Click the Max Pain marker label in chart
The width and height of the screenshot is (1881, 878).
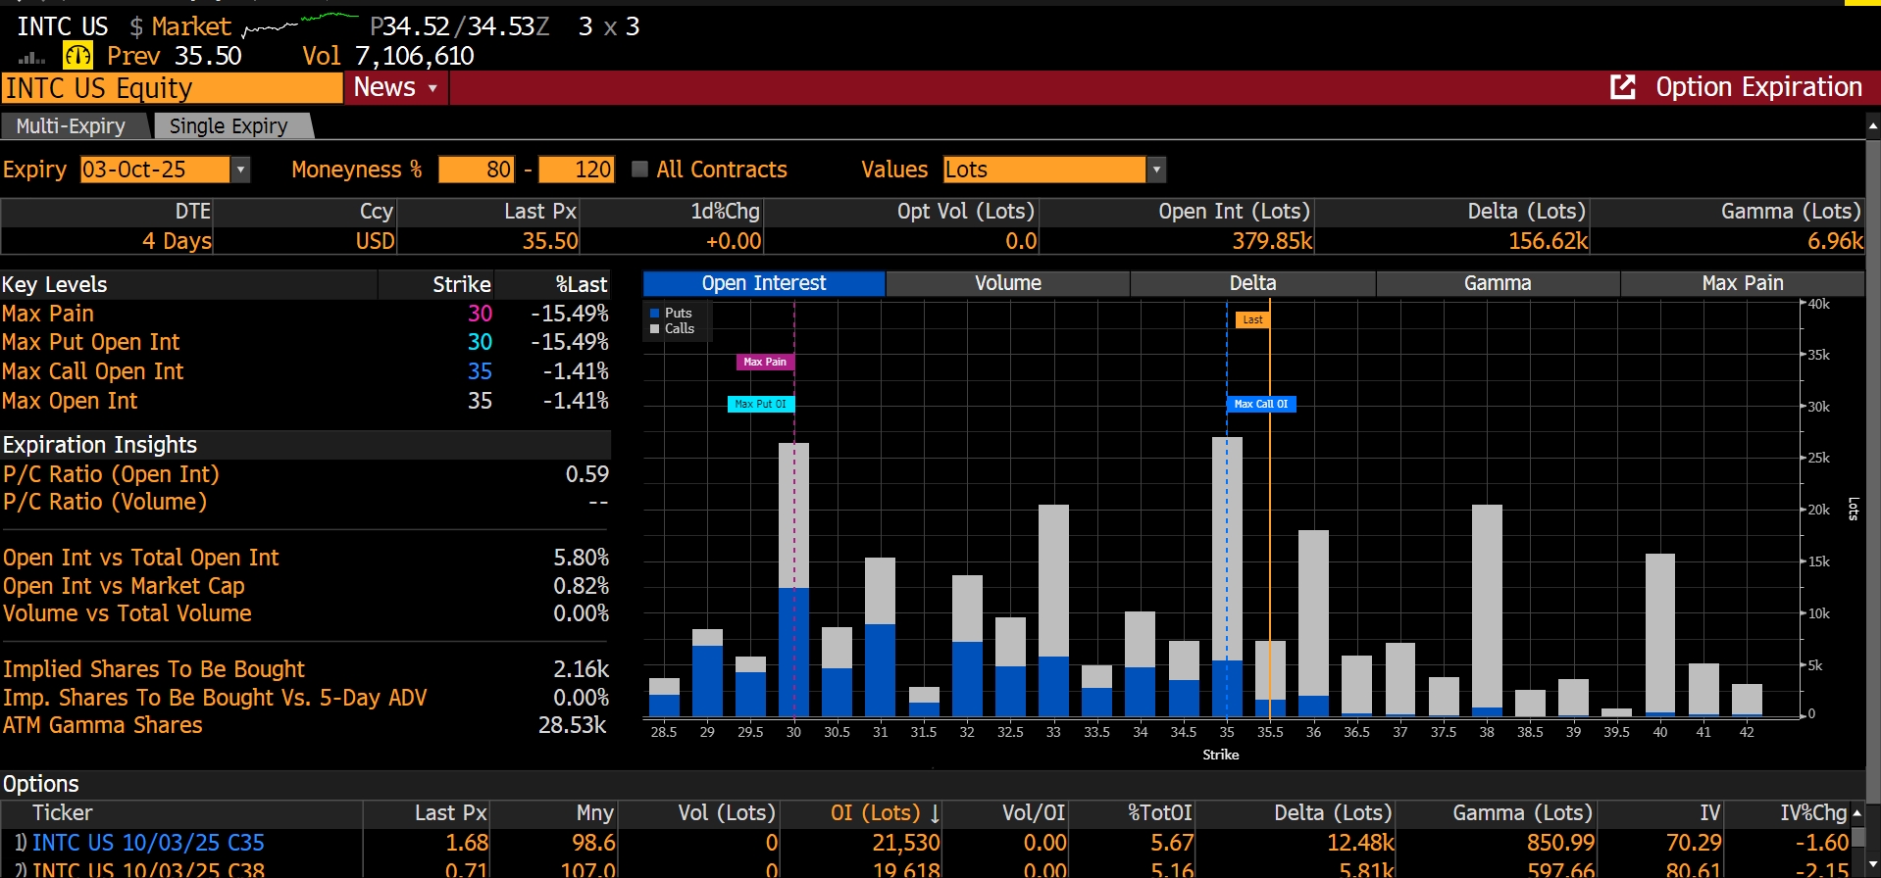tap(765, 363)
